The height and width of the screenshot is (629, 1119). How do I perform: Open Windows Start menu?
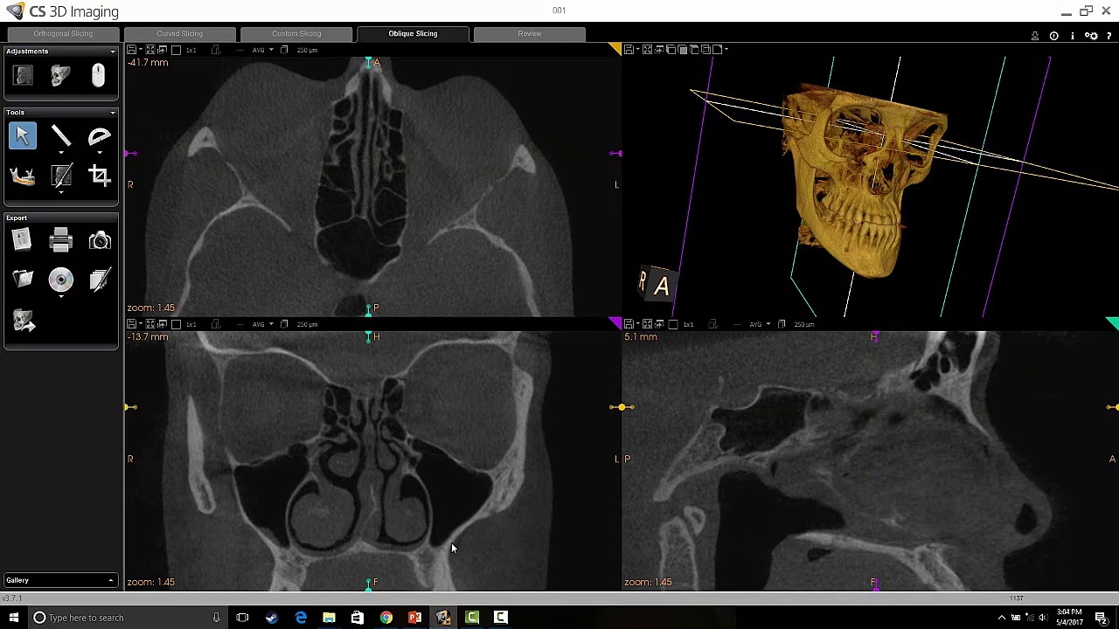tap(14, 618)
